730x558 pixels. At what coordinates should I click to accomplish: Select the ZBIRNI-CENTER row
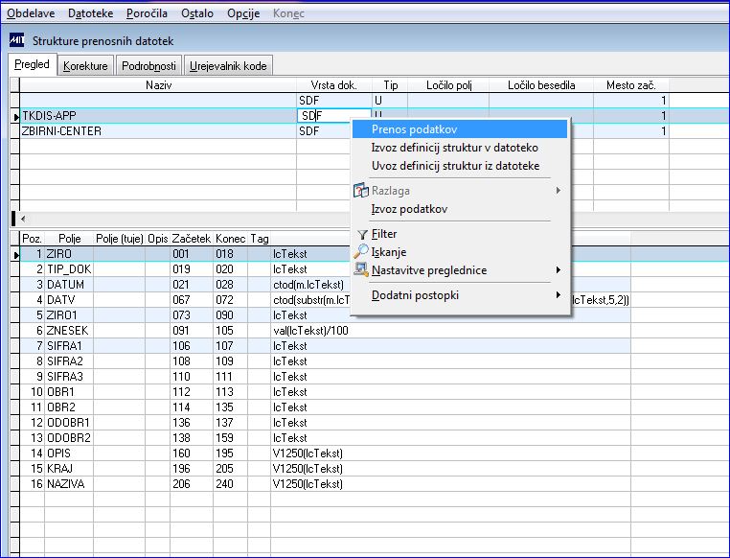(x=158, y=131)
